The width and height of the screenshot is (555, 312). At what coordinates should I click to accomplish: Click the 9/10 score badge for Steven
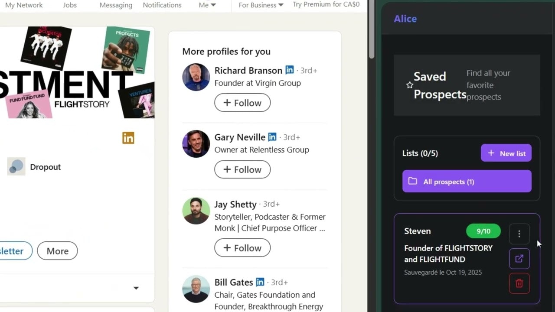483,231
